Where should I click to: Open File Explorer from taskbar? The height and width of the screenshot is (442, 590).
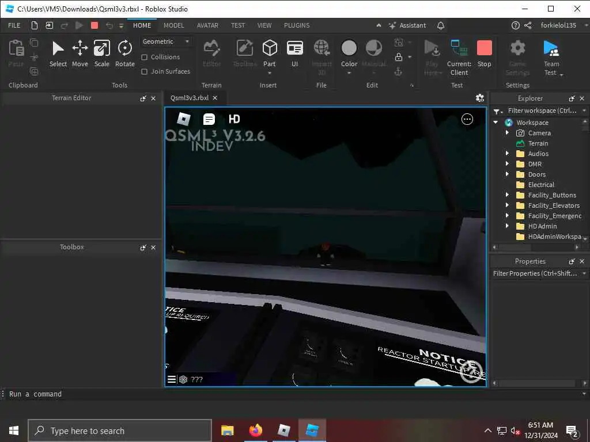pyautogui.click(x=227, y=430)
